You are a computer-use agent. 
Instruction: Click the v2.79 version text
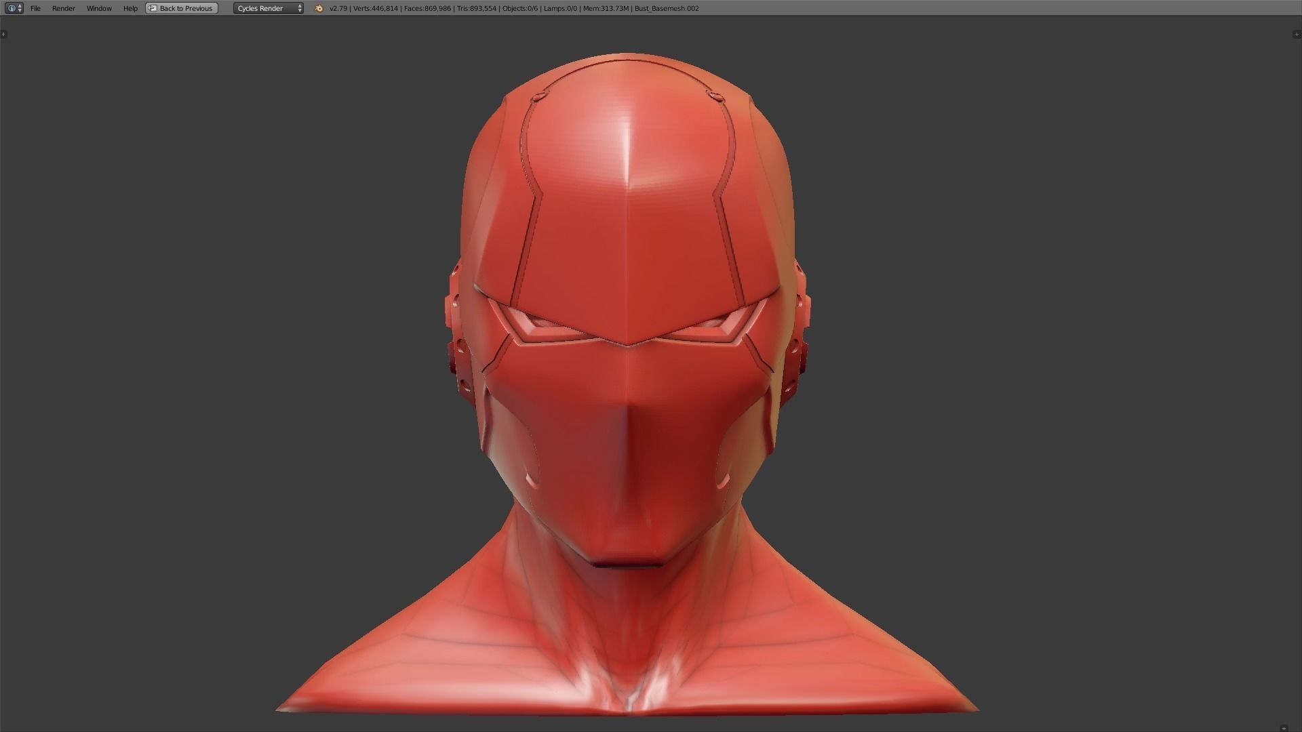tap(338, 9)
